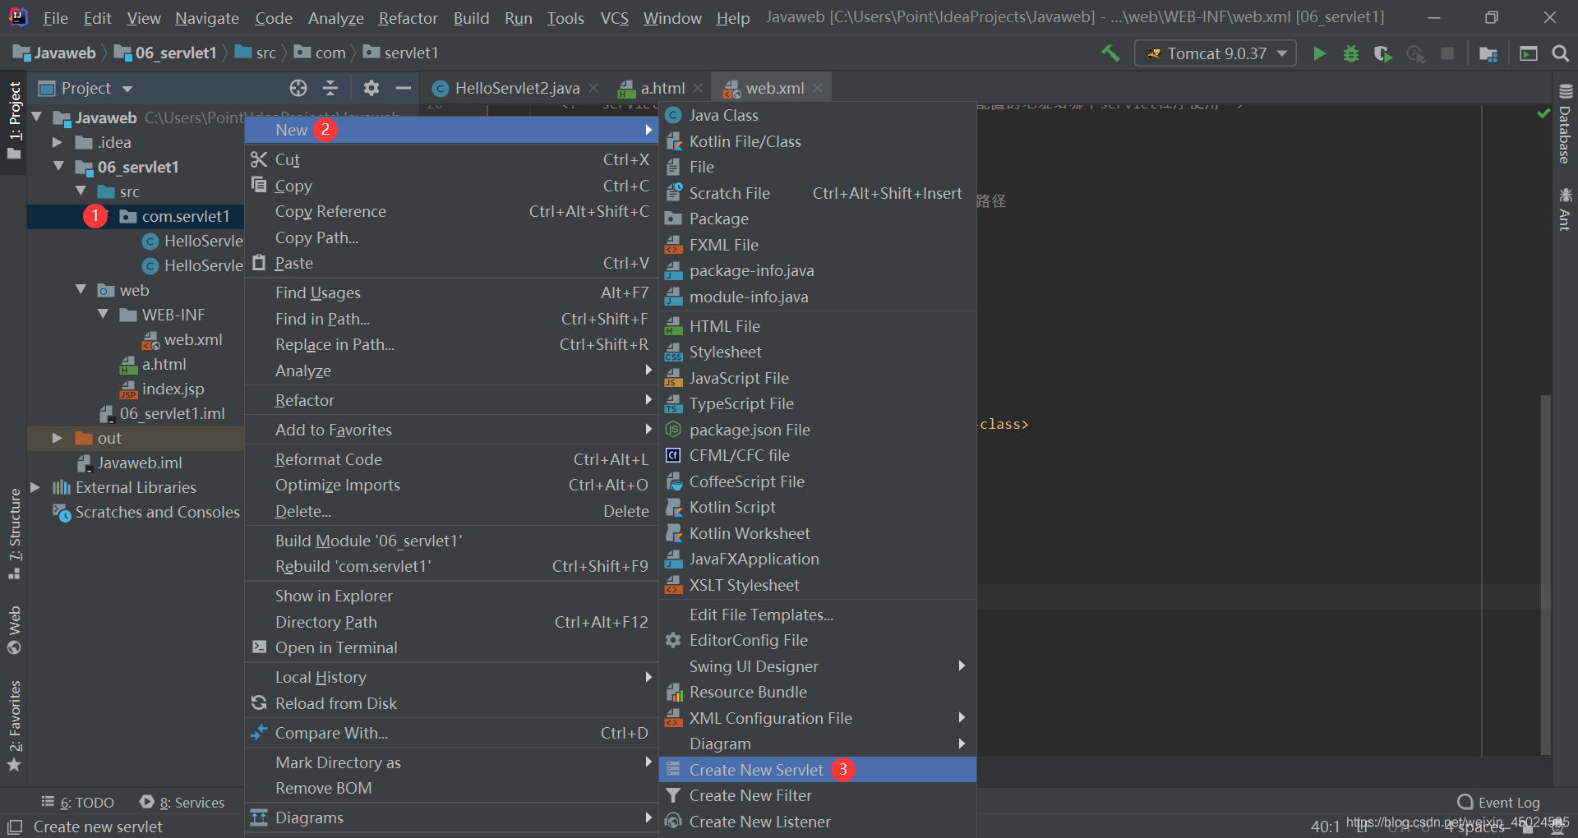Click the editor vertical scrollbar
The height and width of the screenshot is (838, 1578).
point(1545,573)
